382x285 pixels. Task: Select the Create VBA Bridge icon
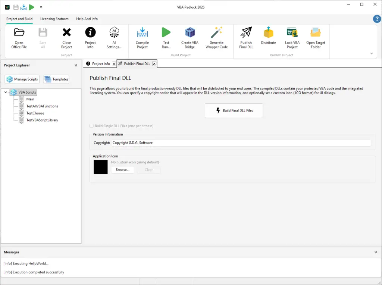(190, 37)
